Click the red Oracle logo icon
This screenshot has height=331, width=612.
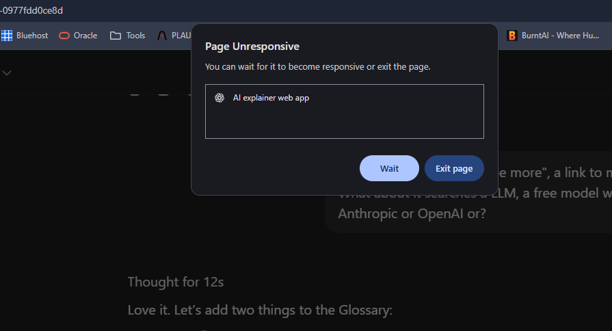(64, 36)
